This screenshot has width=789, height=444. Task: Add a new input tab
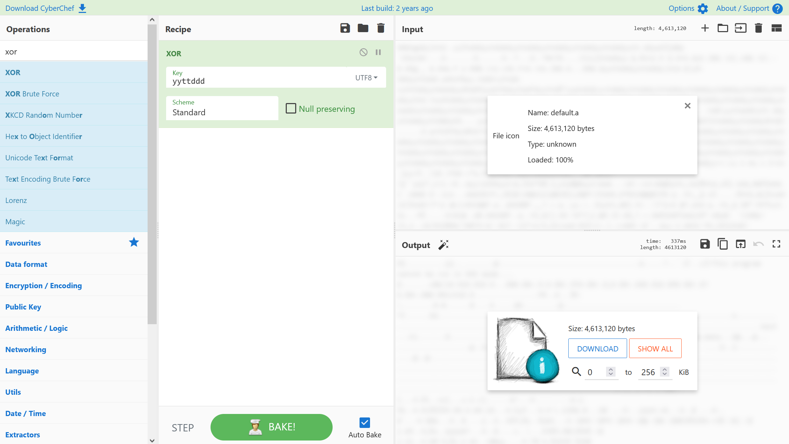(x=705, y=28)
